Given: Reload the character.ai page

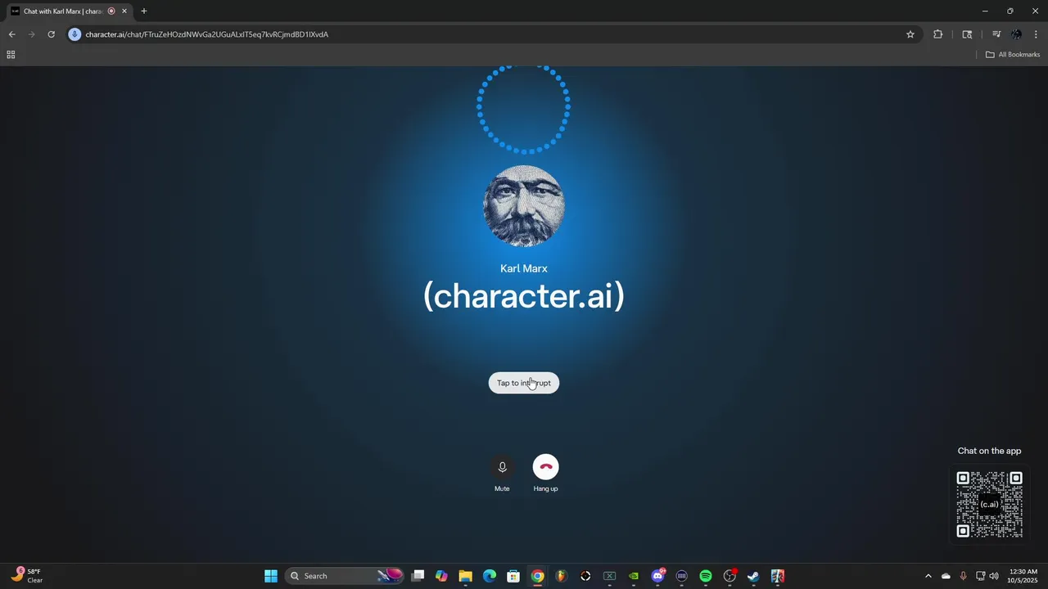Looking at the screenshot, I should coord(51,34).
